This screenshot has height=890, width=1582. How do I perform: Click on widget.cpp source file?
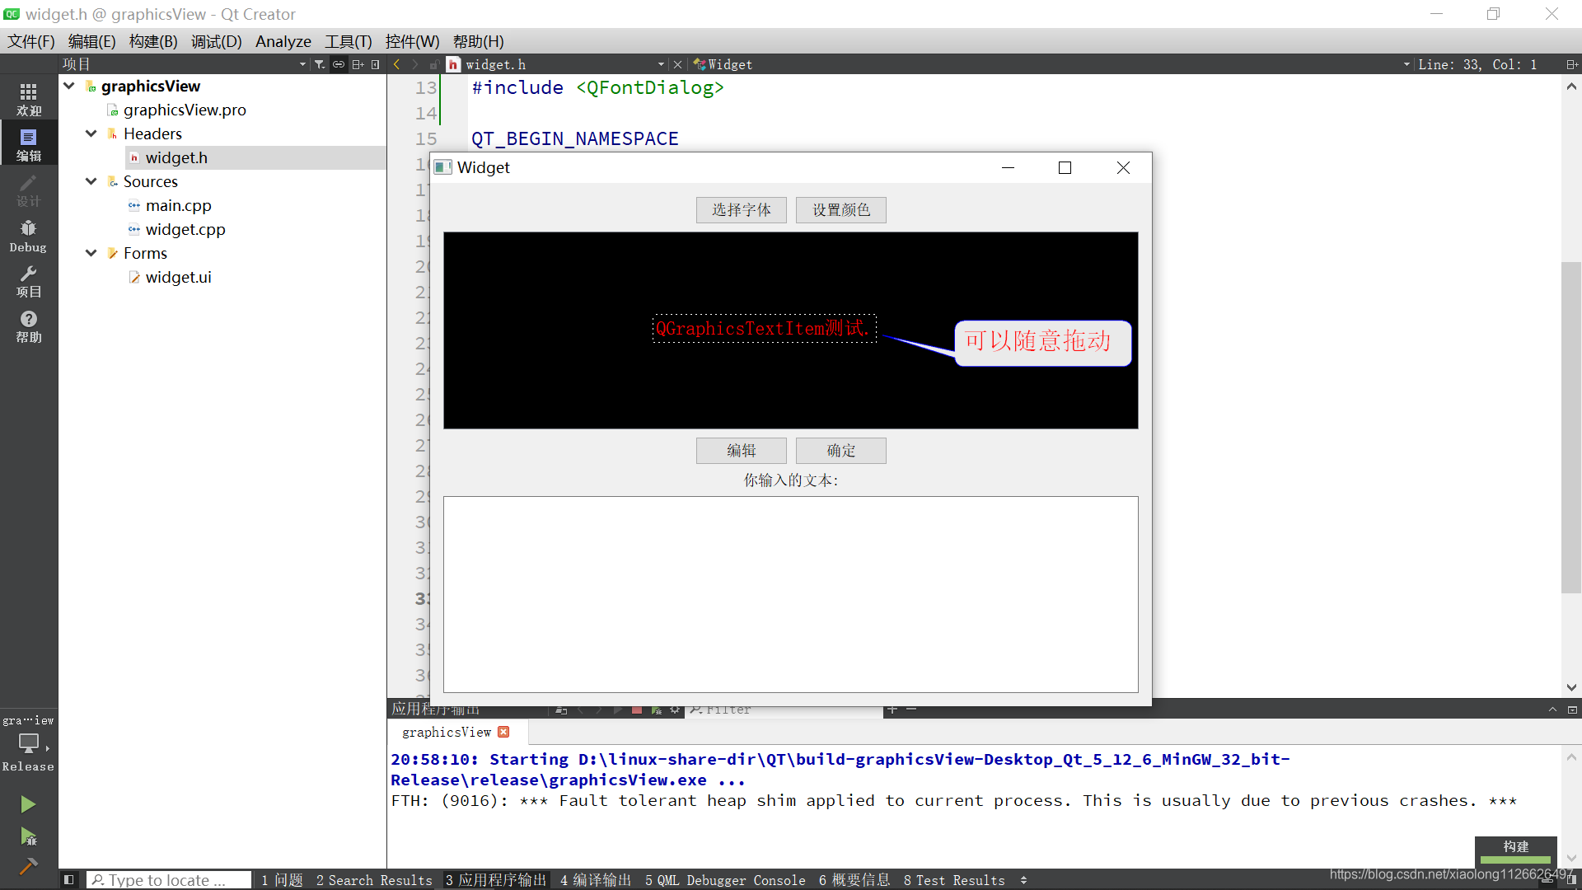(x=185, y=228)
